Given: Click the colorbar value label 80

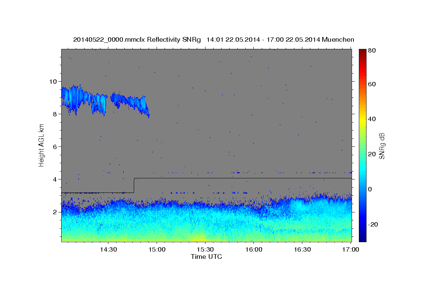Looking at the screenshot, I should coord(372,51).
